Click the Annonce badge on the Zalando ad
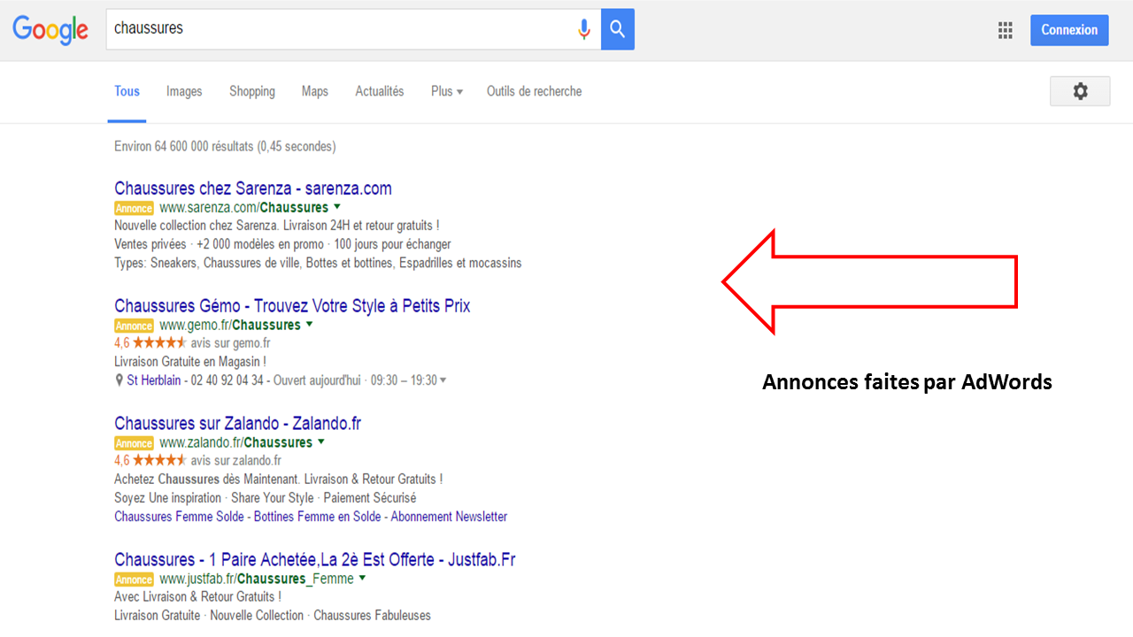This screenshot has height=637, width=1133. point(134,443)
